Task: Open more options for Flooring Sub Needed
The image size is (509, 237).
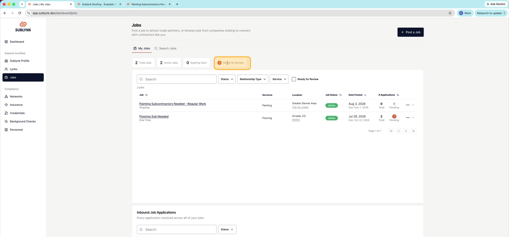Action: pos(408,118)
